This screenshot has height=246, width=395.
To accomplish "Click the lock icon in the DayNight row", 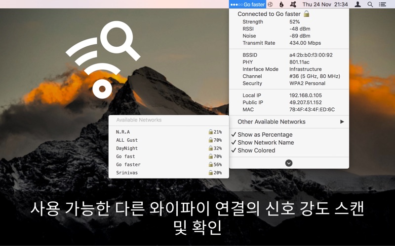I will [211, 148].
